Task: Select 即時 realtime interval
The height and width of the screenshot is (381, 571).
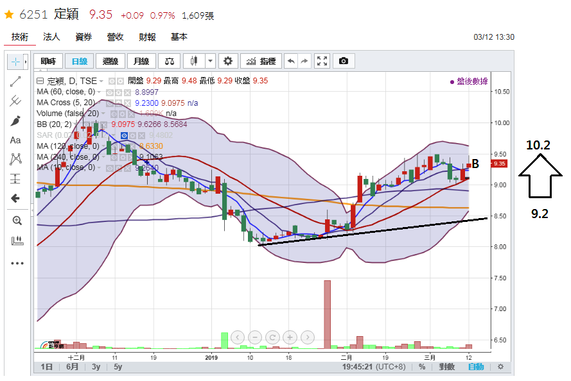Action: tap(48, 61)
